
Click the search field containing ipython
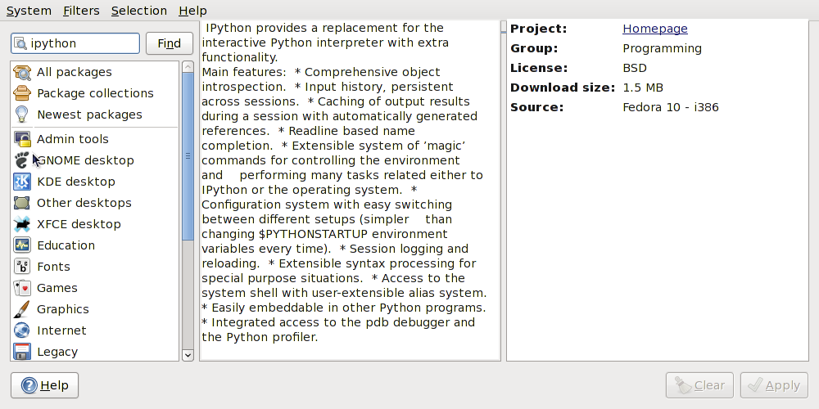[x=82, y=43]
